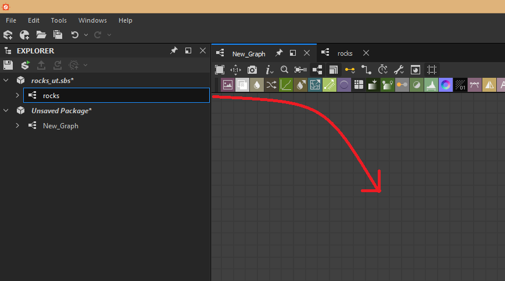Fit graph to view with frame icon
505x281 pixels.
coord(220,70)
